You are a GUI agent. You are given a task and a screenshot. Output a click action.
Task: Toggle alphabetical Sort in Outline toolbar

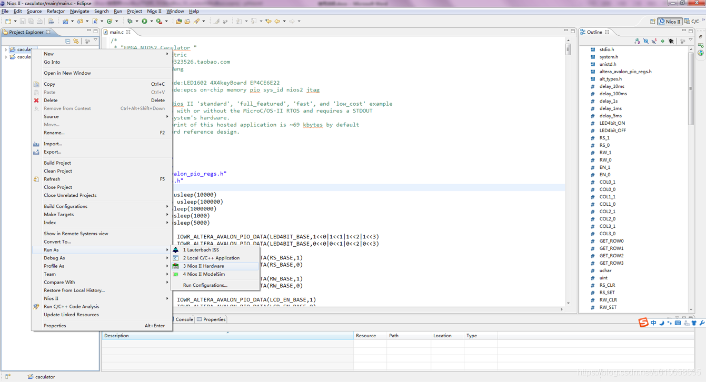point(638,41)
